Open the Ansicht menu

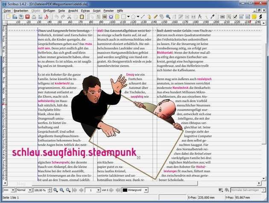73,11
